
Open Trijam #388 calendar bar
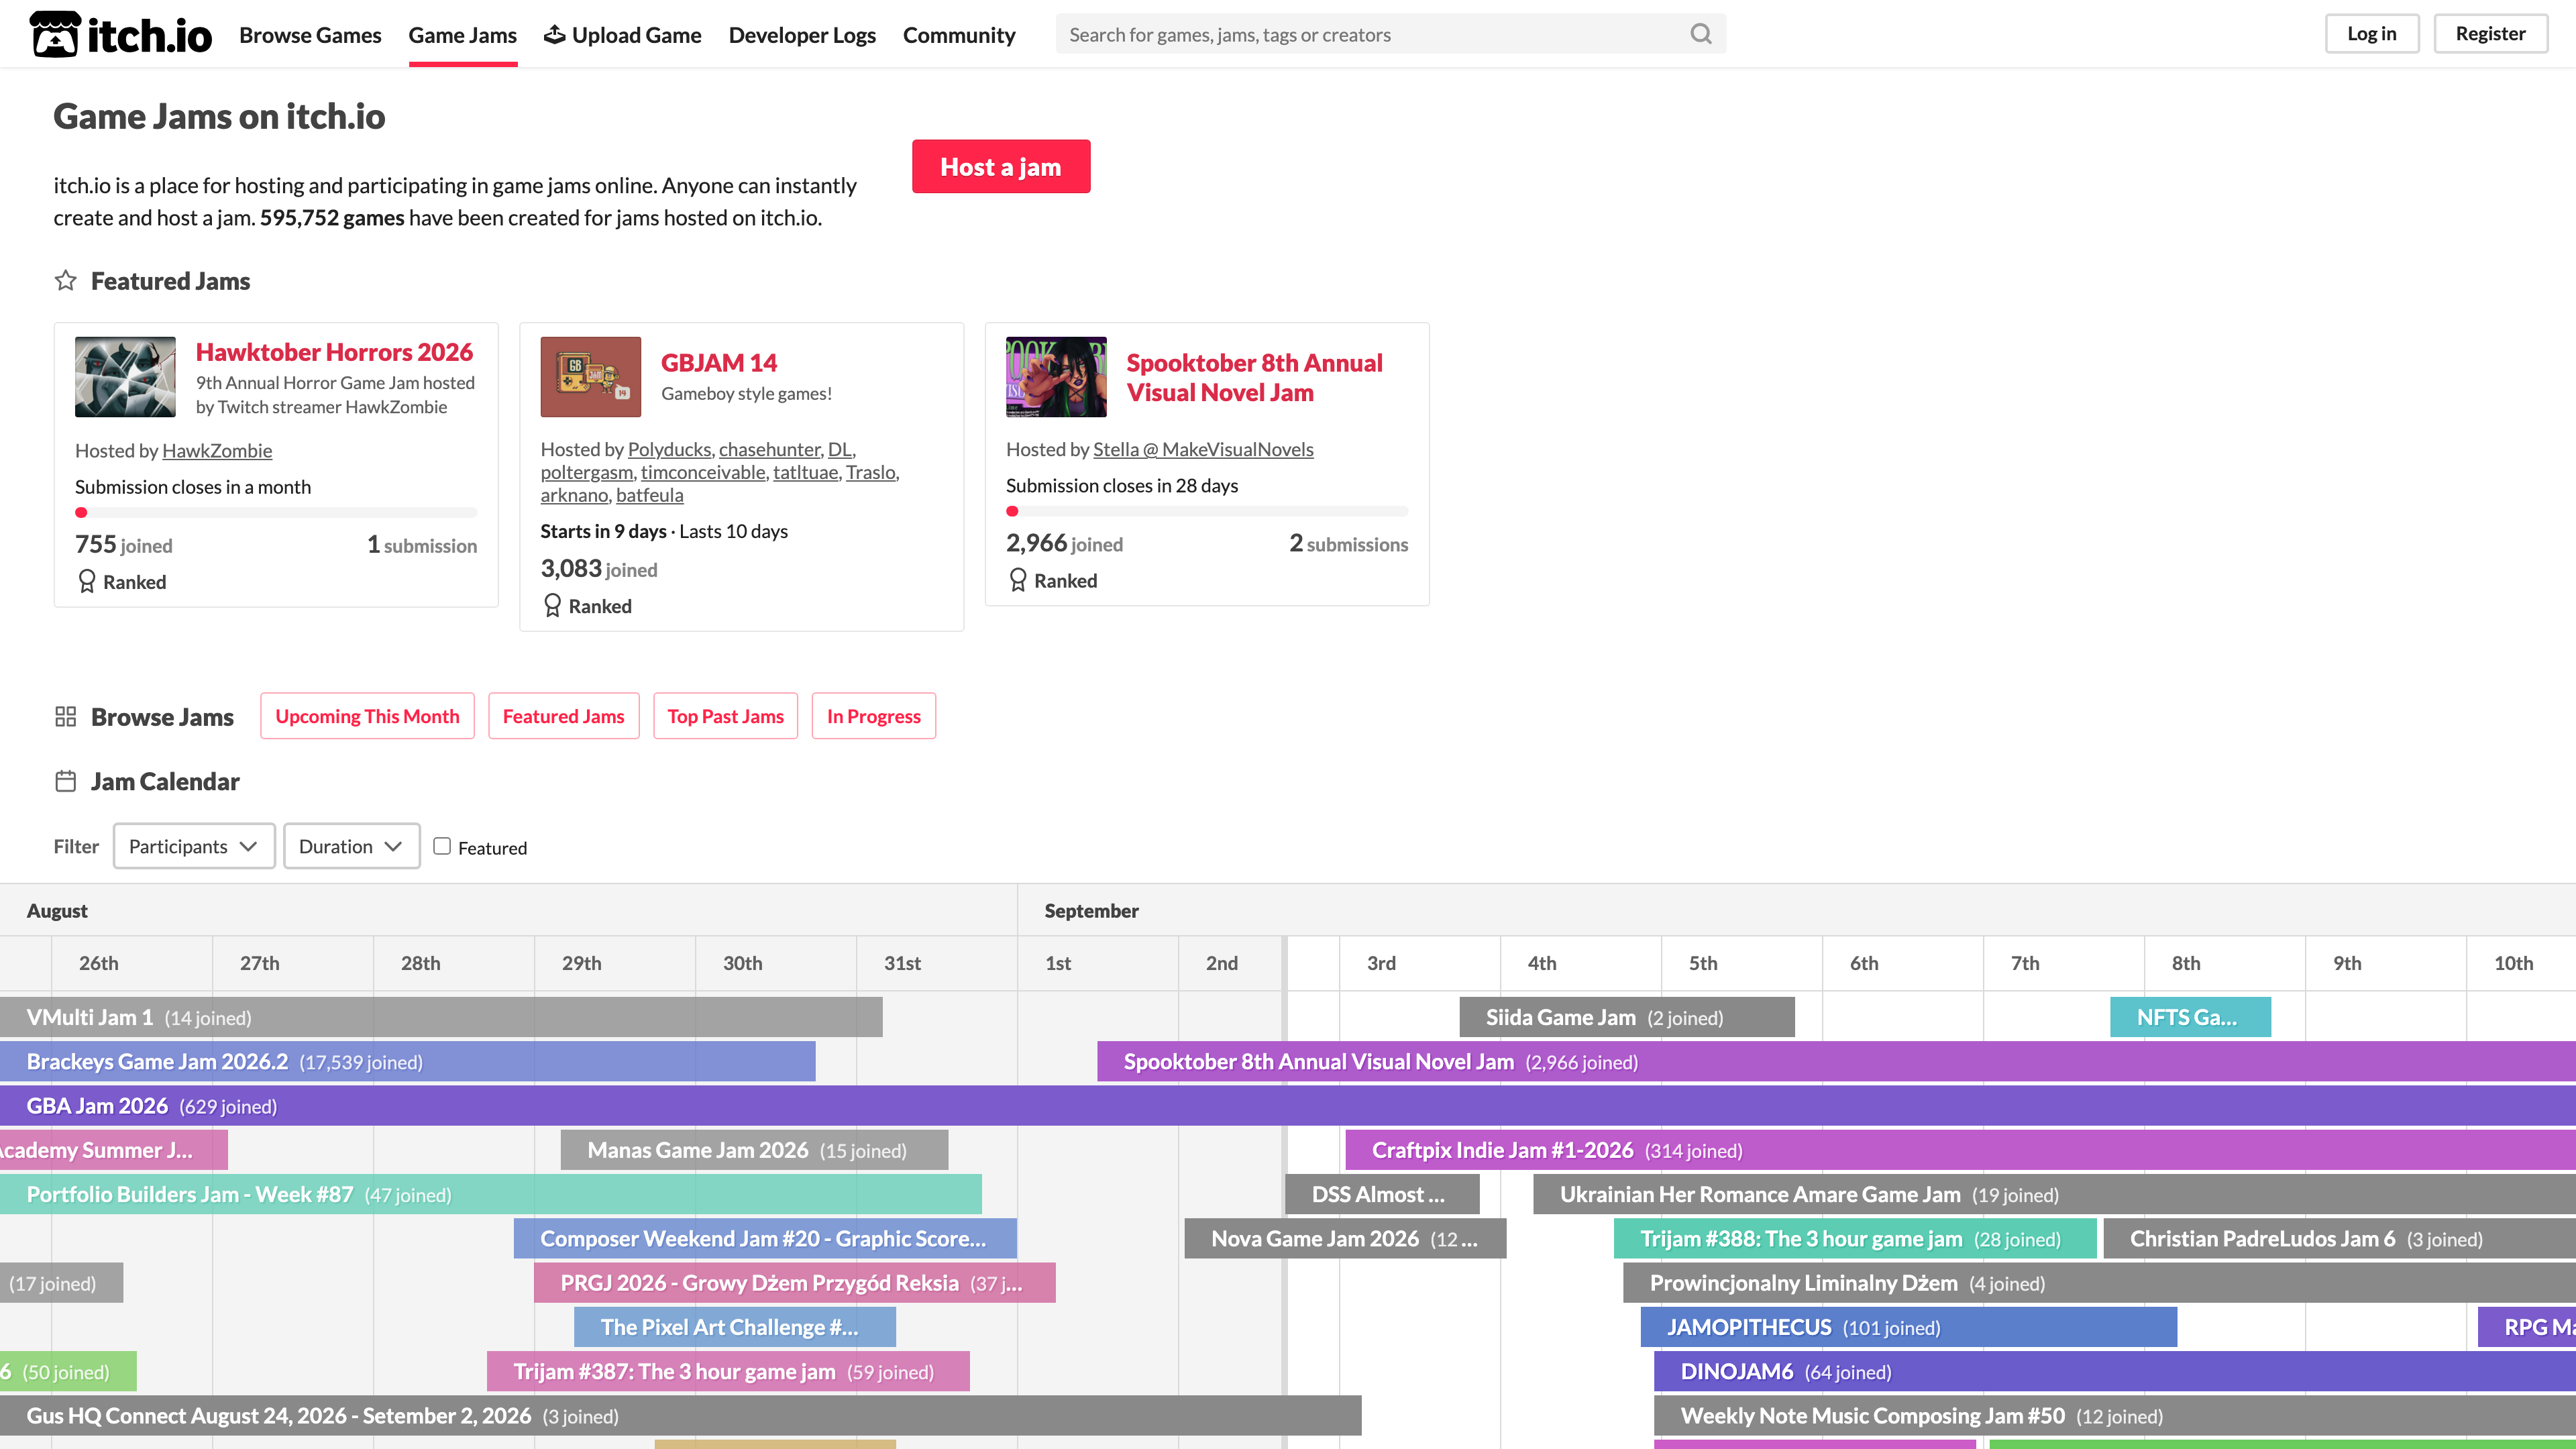pos(1855,1239)
